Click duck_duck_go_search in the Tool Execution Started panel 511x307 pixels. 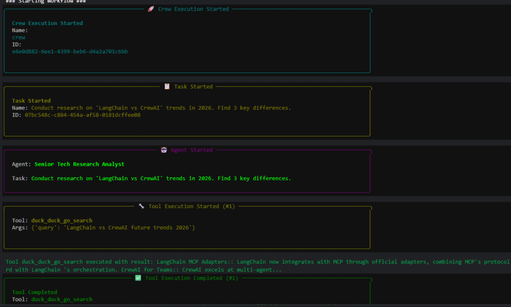coord(61,221)
